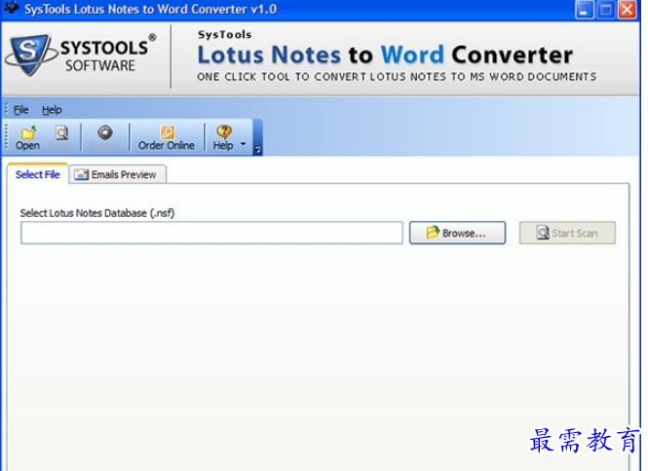The width and height of the screenshot is (648, 471).
Task: Switch to the Emails Preview tab
Action: click(117, 174)
